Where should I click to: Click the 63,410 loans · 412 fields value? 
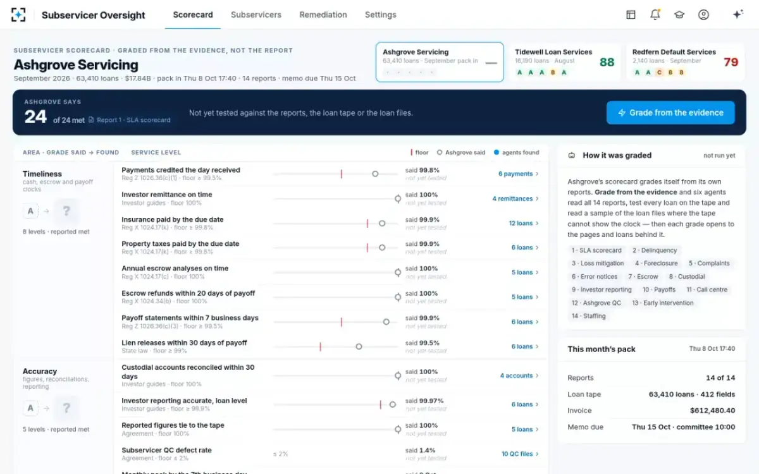(x=692, y=394)
